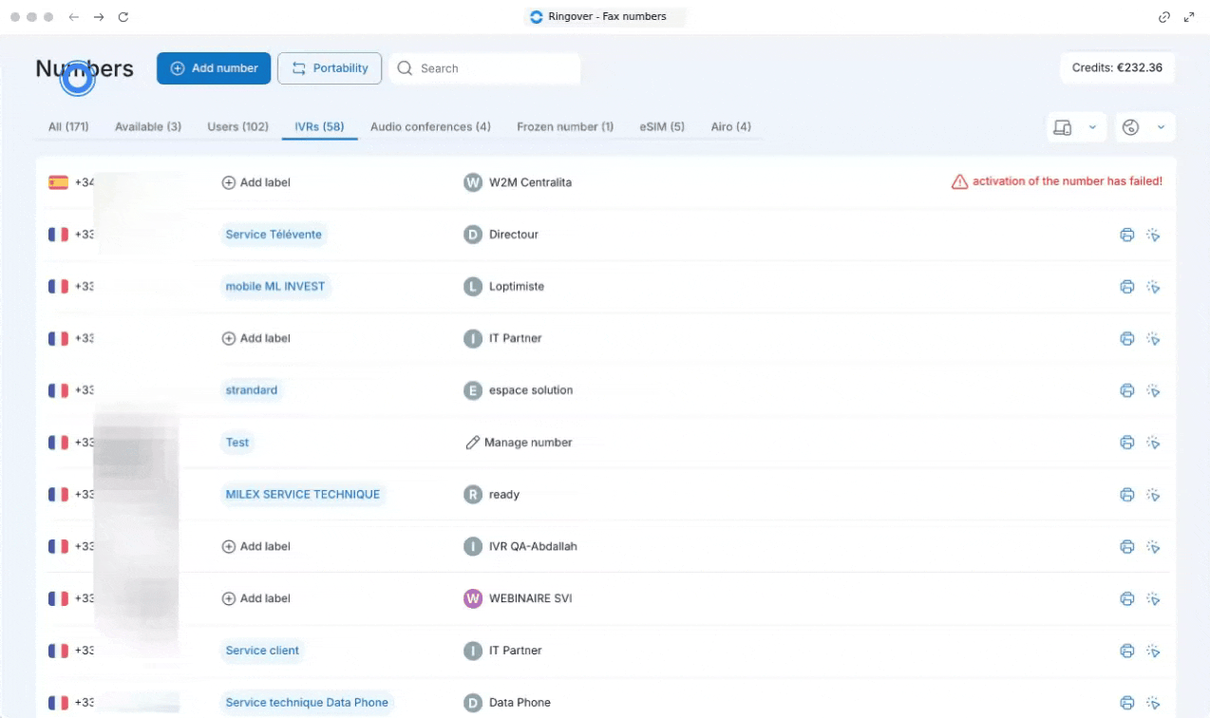Click the Add number button
1210x718 pixels.
coord(214,68)
